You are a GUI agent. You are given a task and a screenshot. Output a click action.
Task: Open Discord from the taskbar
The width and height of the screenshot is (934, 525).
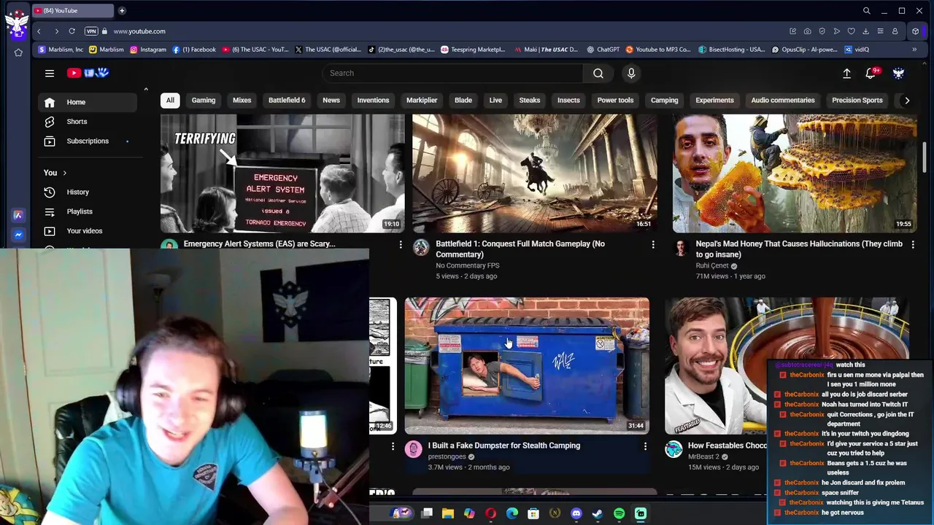(576, 513)
